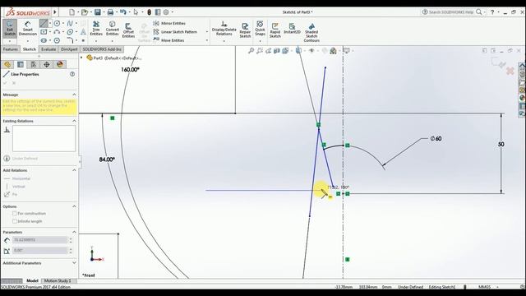The image size is (526, 296).
Task: Click Convert Entities
Action: [113, 28]
